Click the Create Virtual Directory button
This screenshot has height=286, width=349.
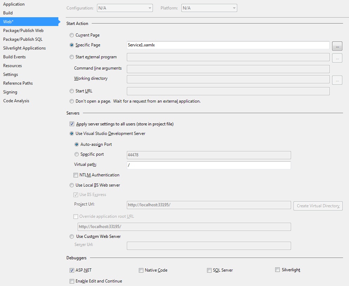click(x=318, y=206)
